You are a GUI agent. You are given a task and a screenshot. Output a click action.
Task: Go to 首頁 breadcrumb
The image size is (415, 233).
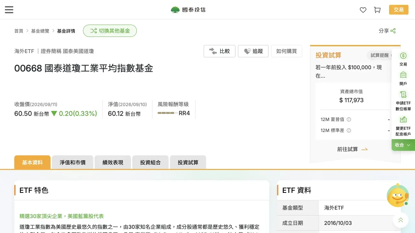click(x=19, y=31)
